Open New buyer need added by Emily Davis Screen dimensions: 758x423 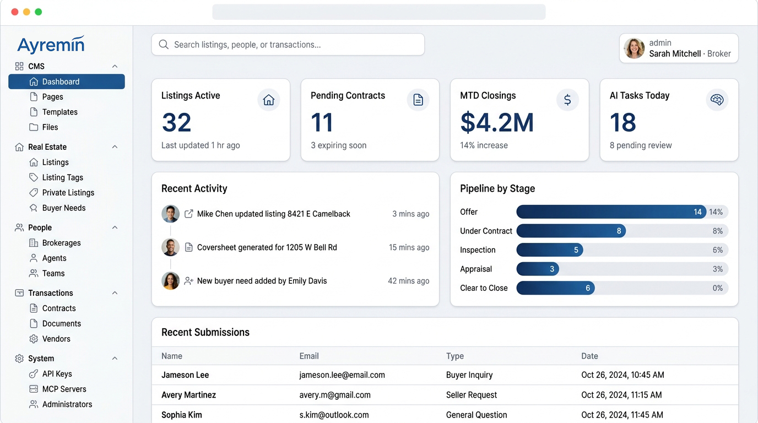pyautogui.click(x=295, y=281)
